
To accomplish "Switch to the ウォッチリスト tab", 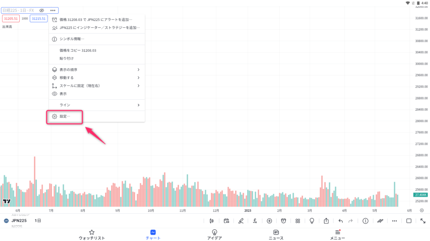I will [x=92, y=235].
